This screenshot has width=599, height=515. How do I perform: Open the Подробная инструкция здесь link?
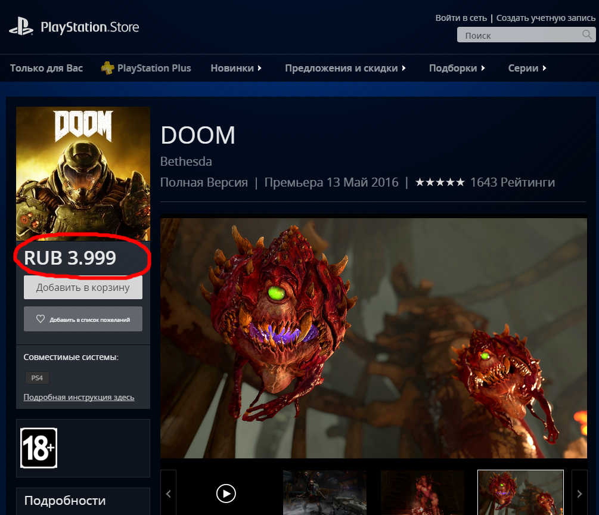[79, 397]
